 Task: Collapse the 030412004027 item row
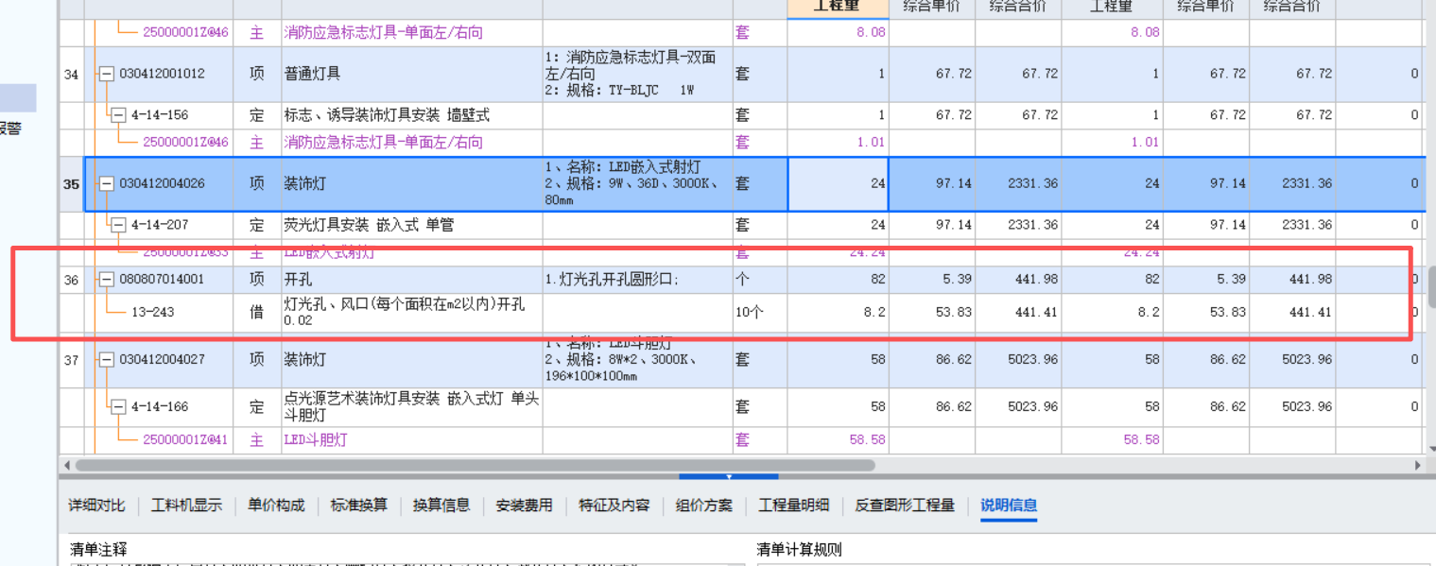coord(106,360)
